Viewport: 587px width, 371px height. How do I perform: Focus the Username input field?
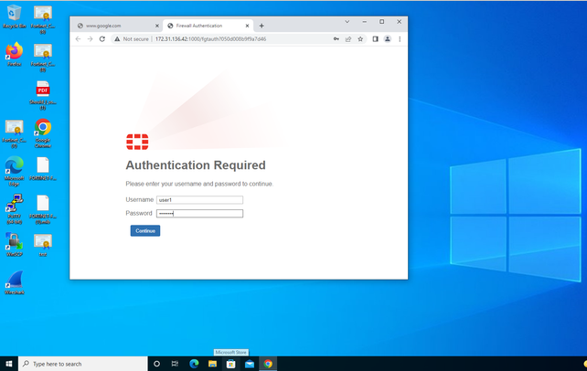pos(199,200)
